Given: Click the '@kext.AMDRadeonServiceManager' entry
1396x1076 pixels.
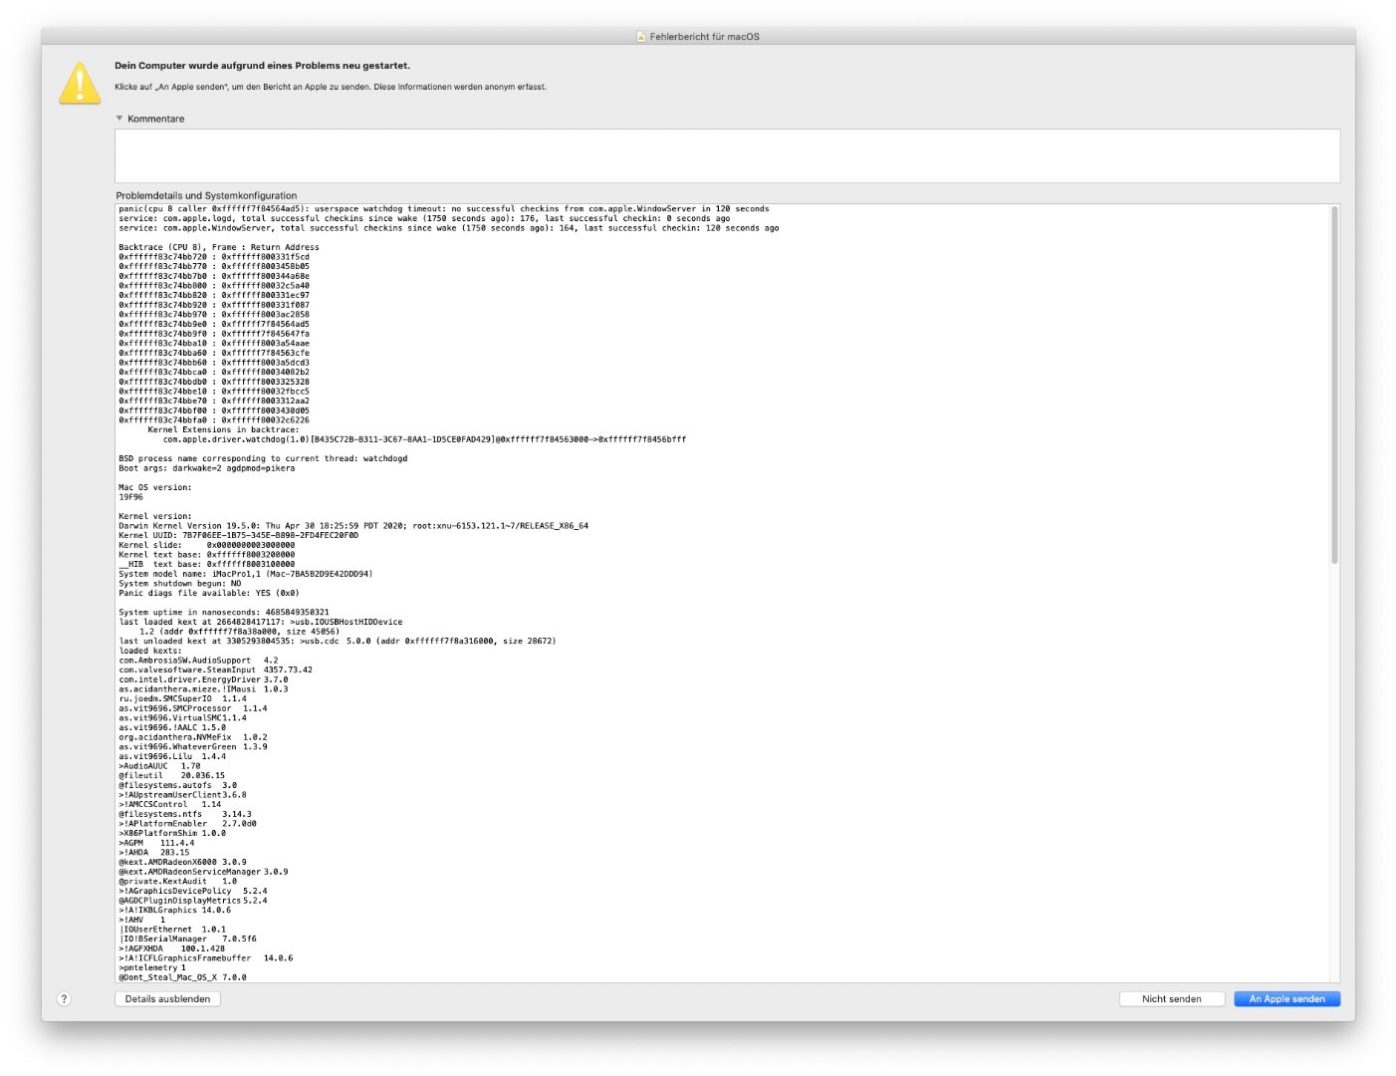Looking at the screenshot, I should pos(203,873).
